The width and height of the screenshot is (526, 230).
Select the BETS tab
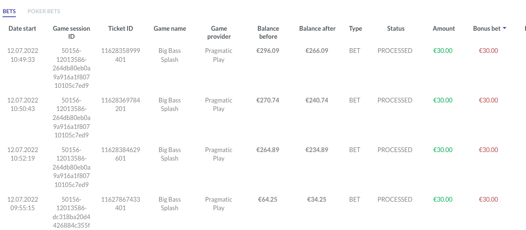tap(9, 11)
